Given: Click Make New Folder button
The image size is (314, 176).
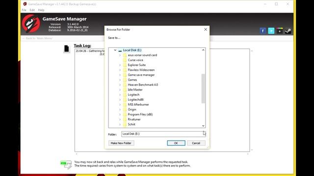Looking at the screenshot, I should click(x=121, y=143).
